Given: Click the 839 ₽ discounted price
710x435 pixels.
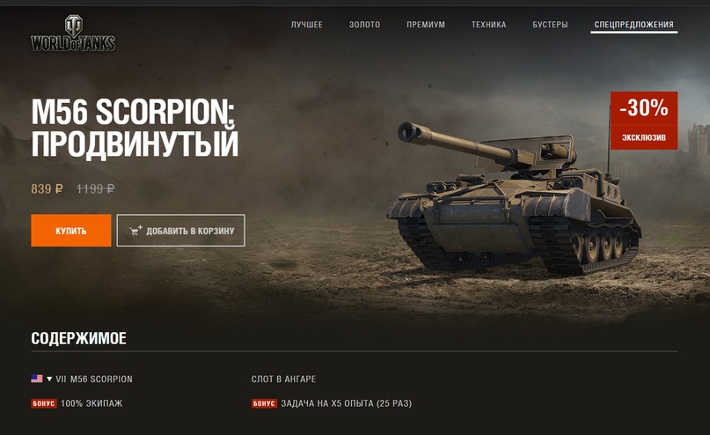Looking at the screenshot, I should (48, 188).
